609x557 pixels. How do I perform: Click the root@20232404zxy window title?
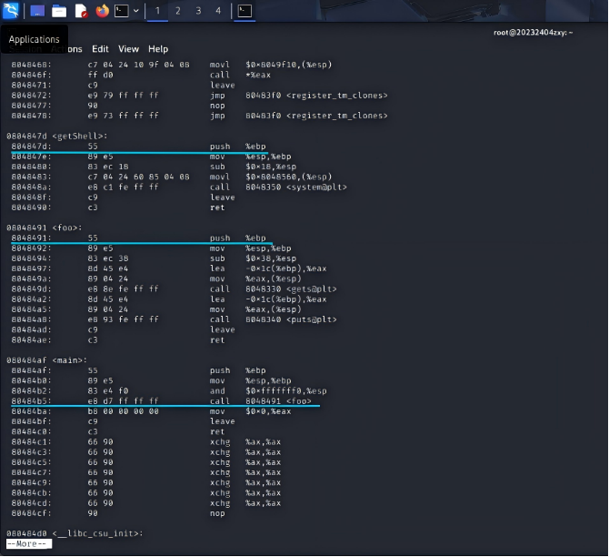tap(533, 33)
